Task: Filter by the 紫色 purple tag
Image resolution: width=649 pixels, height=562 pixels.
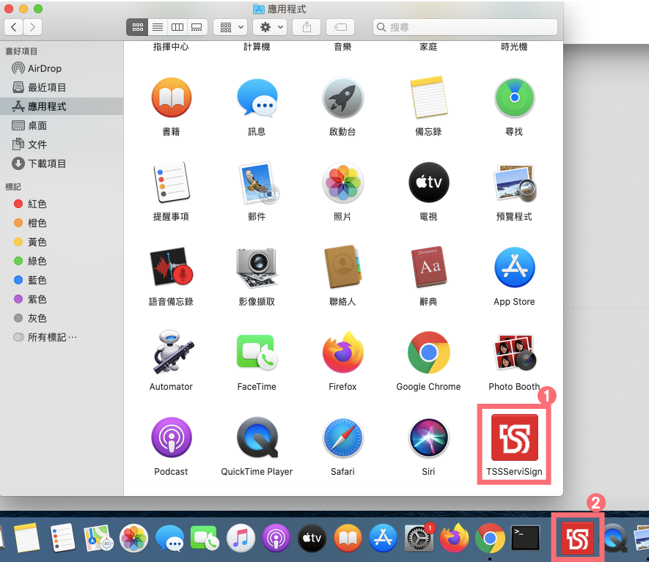Action: pyautogui.click(x=62, y=299)
